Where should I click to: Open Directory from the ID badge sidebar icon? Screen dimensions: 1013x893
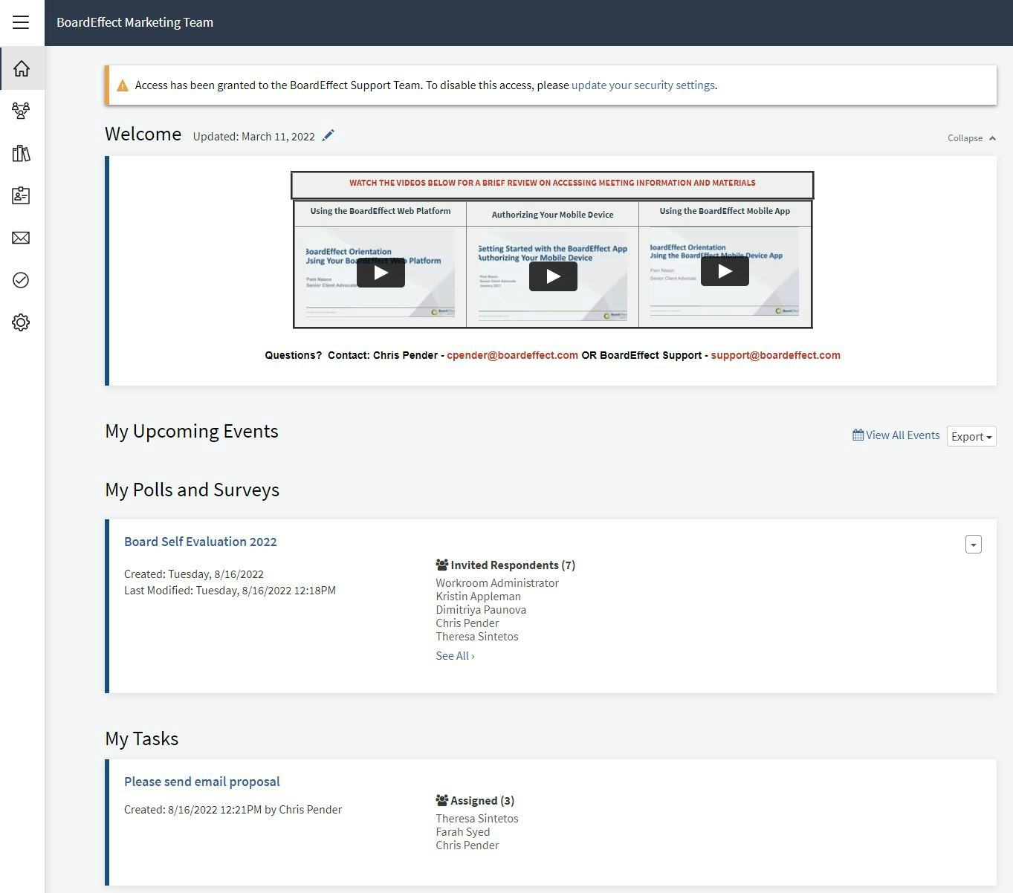pyautogui.click(x=21, y=195)
